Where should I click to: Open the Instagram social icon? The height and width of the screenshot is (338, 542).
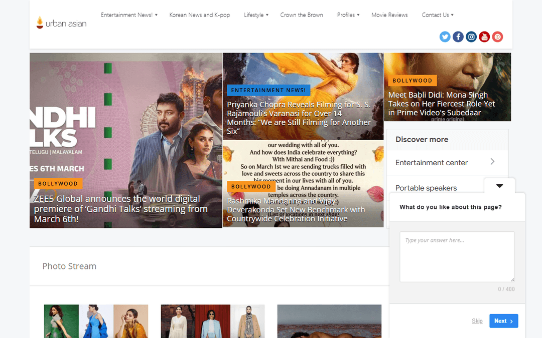tap(471, 37)
